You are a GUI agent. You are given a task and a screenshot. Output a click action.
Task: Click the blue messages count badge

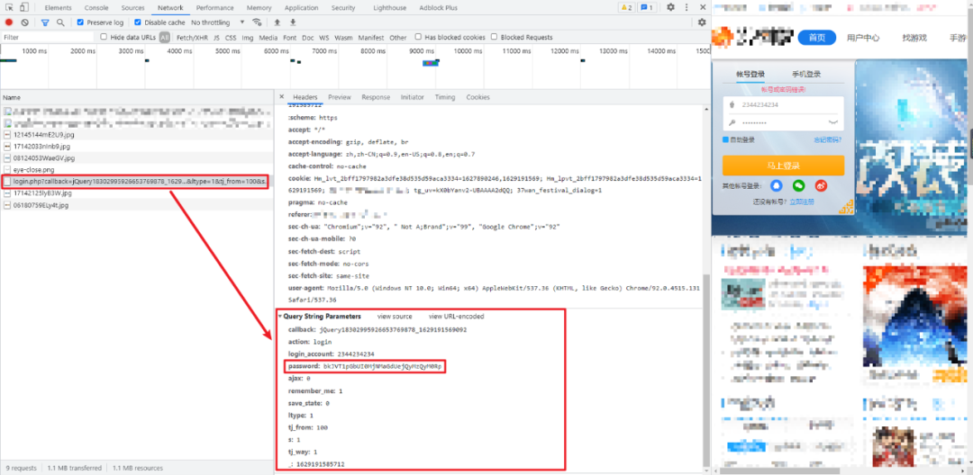(x=647, y=7)
